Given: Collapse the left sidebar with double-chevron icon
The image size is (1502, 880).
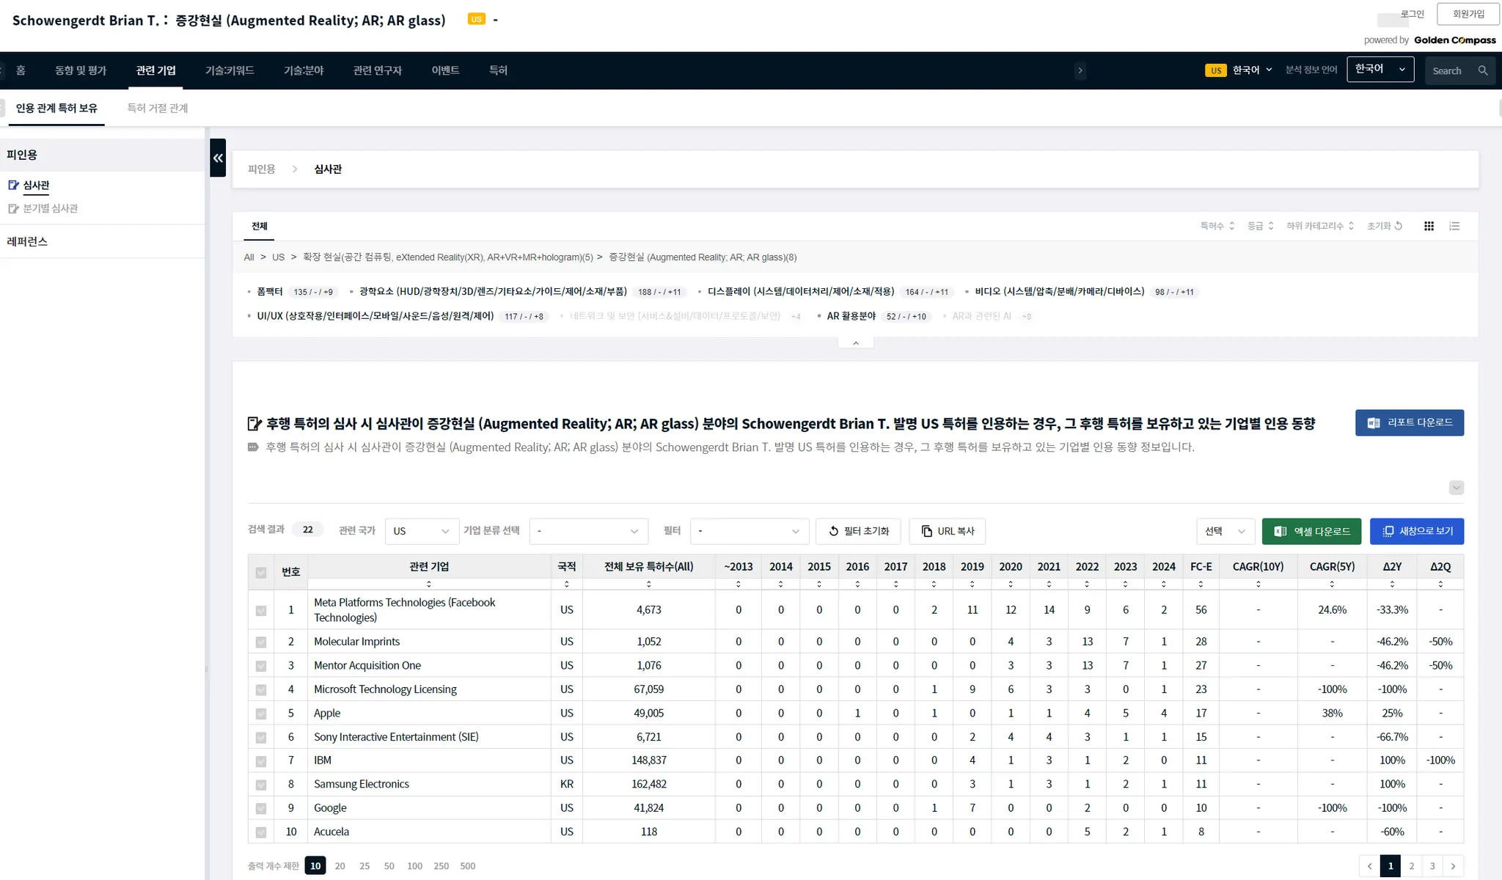Looking at the screenshot, I should [218, 158].
